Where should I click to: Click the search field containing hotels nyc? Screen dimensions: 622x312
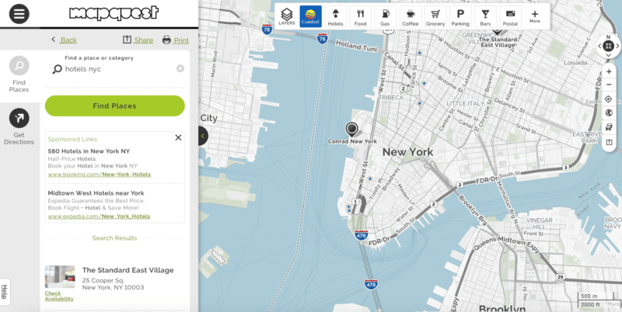click(x=115, y=69)
